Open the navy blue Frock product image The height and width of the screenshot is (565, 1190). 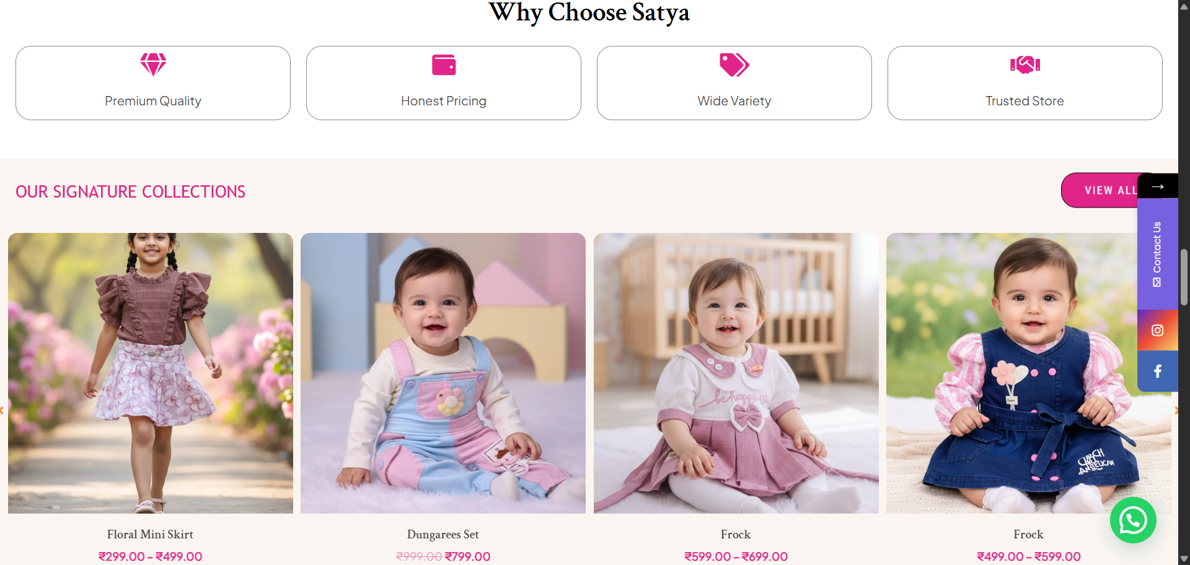coord(1029,373)
